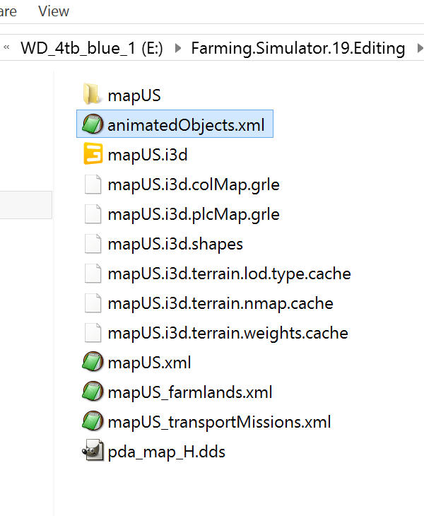Screen dimensions: 424x516
Task: Select the mapUS.i3d.terrain.nmap.cache file name
Action: click(220, 303)
